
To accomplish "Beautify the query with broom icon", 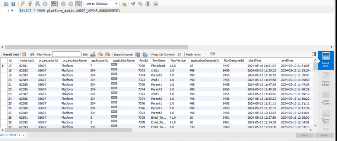I will tap(133, 4).
